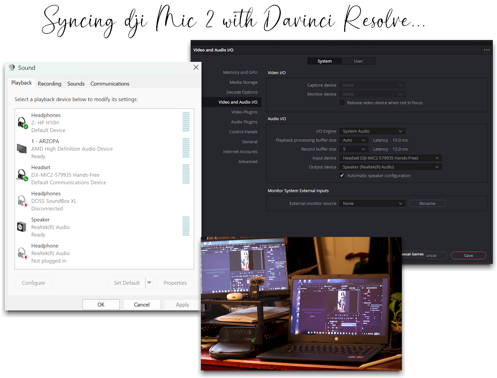Expand the Input device dropdown
Screen dimensions: 497x378
(x=391, y=158)
